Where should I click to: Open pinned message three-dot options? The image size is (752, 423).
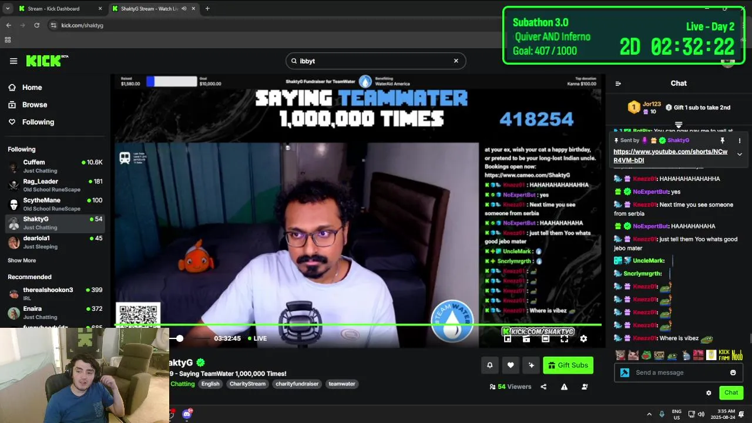[x=740, y=141]
